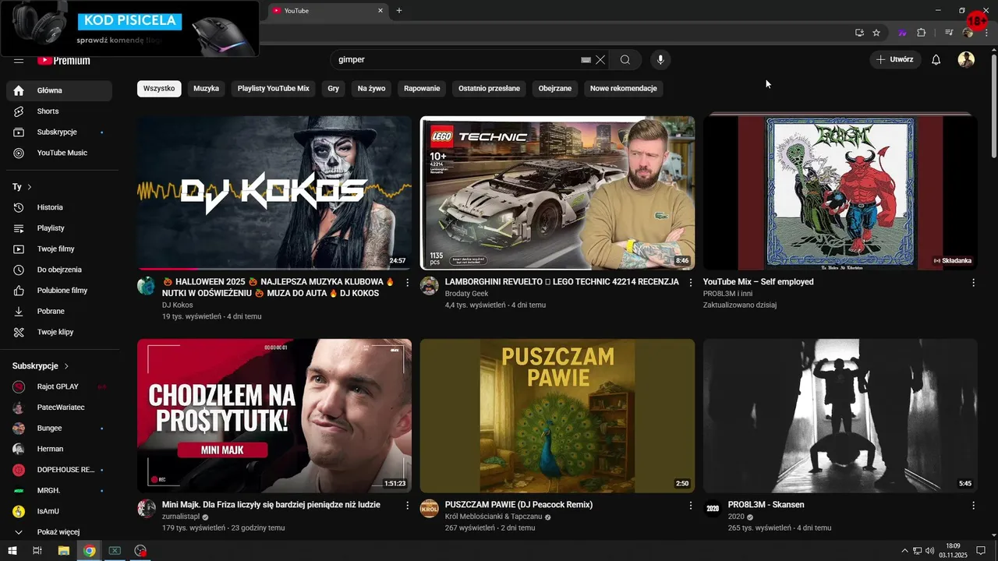Open the Mini Majk video thumbnail
Screen dimensions: 998x561
pos(274,415)
